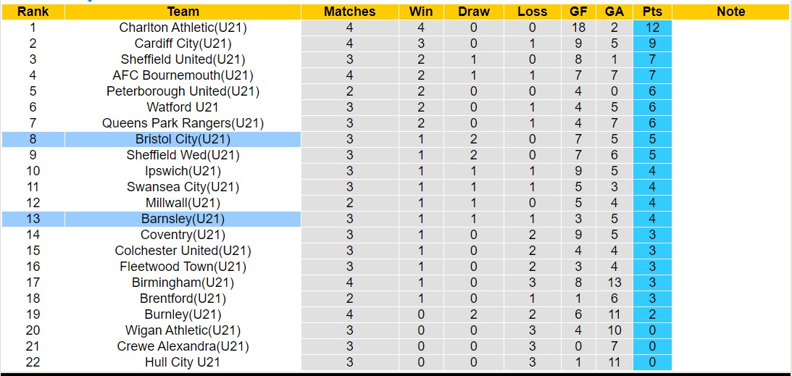
Task: Open the Charlton Athletic(U21) team link
Action: (183, 28)
